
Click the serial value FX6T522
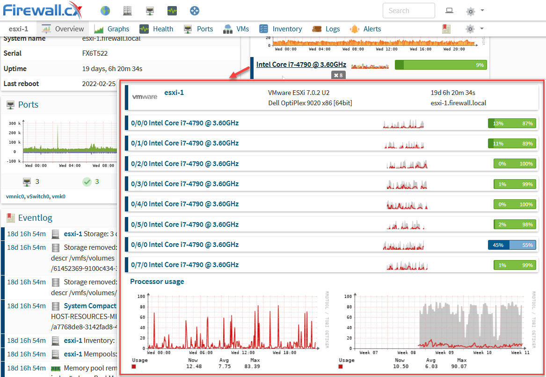point(95,53)
